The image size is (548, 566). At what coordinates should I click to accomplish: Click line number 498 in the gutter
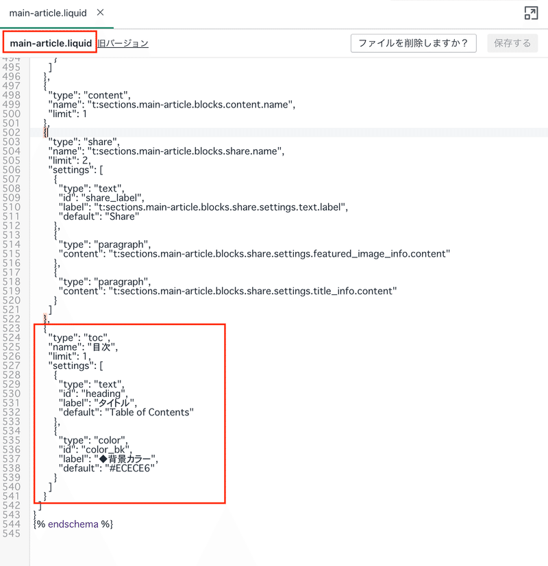[x=11, y=95]
